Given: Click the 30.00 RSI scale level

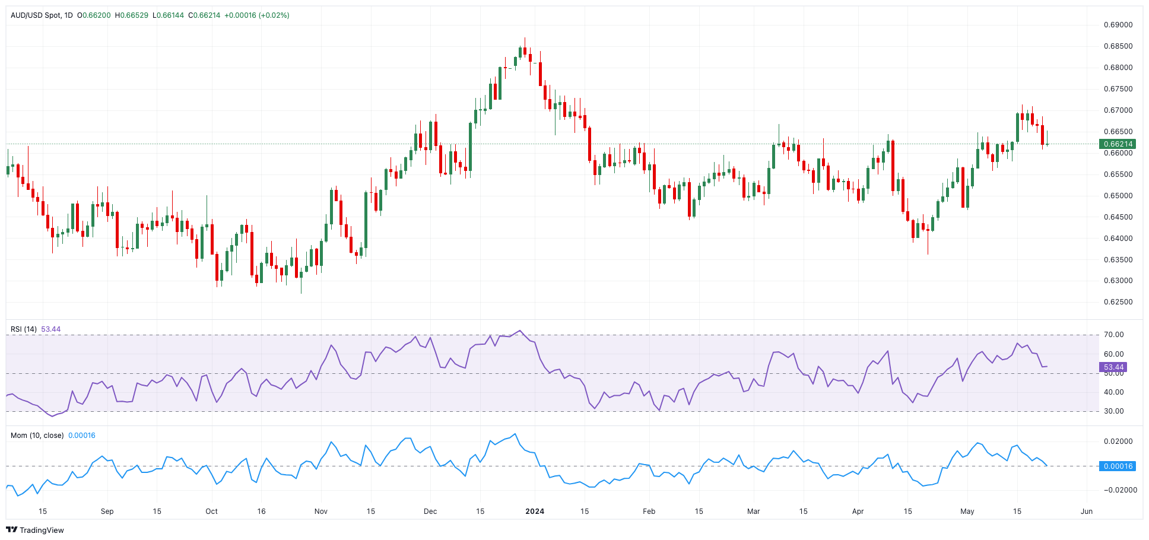Looking at the screenshot, I should tap(1113, 411).
